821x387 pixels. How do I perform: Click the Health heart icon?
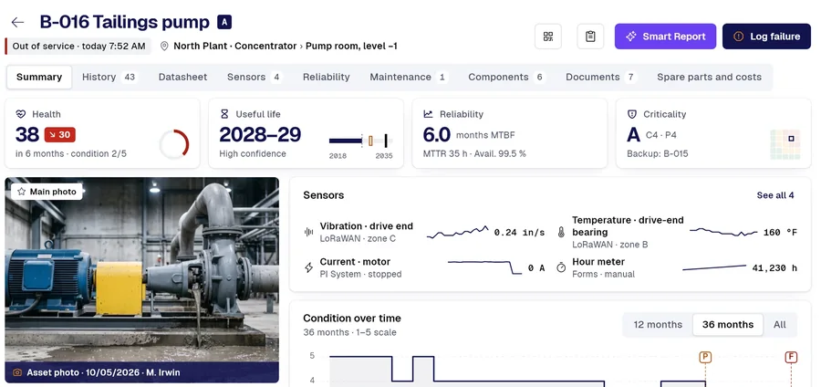pos(21,114)
